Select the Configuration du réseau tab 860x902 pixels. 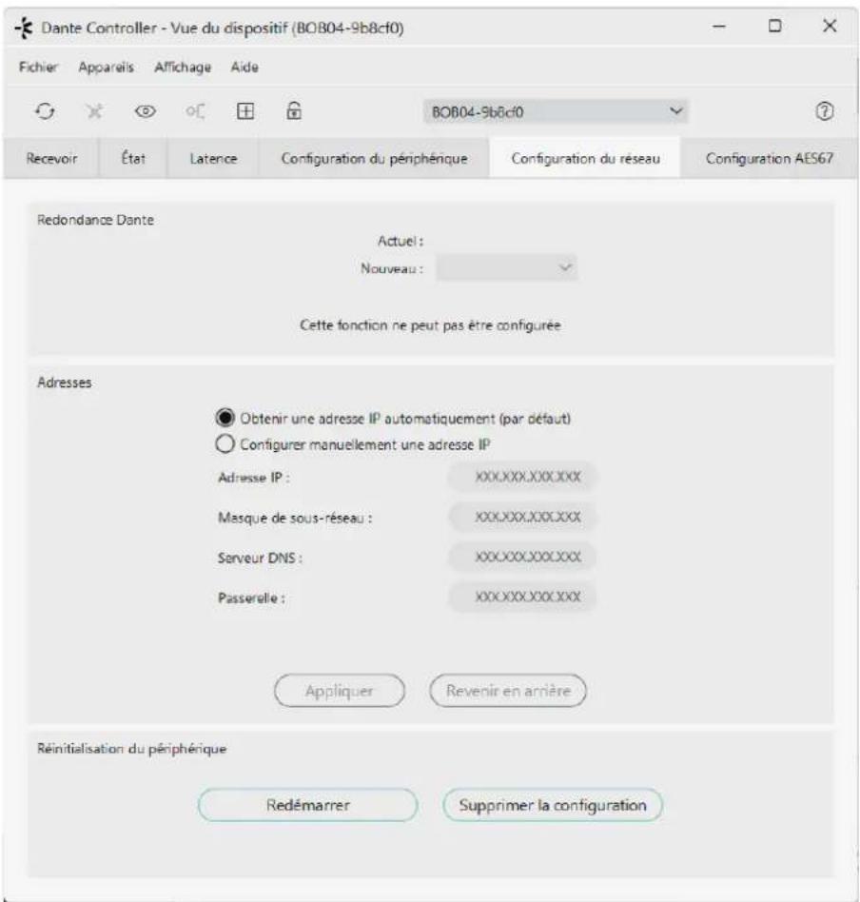[585, 158]
